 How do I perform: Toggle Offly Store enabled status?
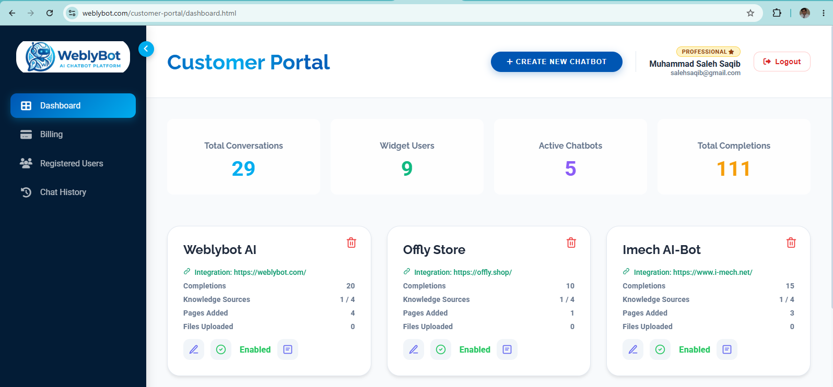(441, 349)
